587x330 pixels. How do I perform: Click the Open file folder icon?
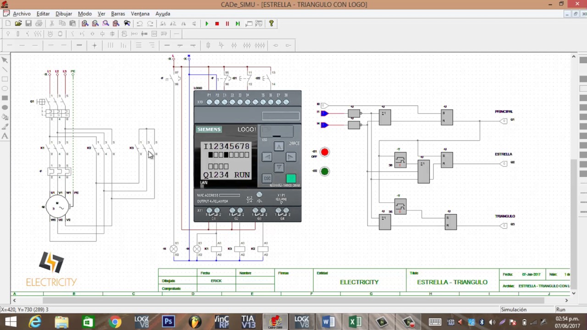tap(18, 23)
